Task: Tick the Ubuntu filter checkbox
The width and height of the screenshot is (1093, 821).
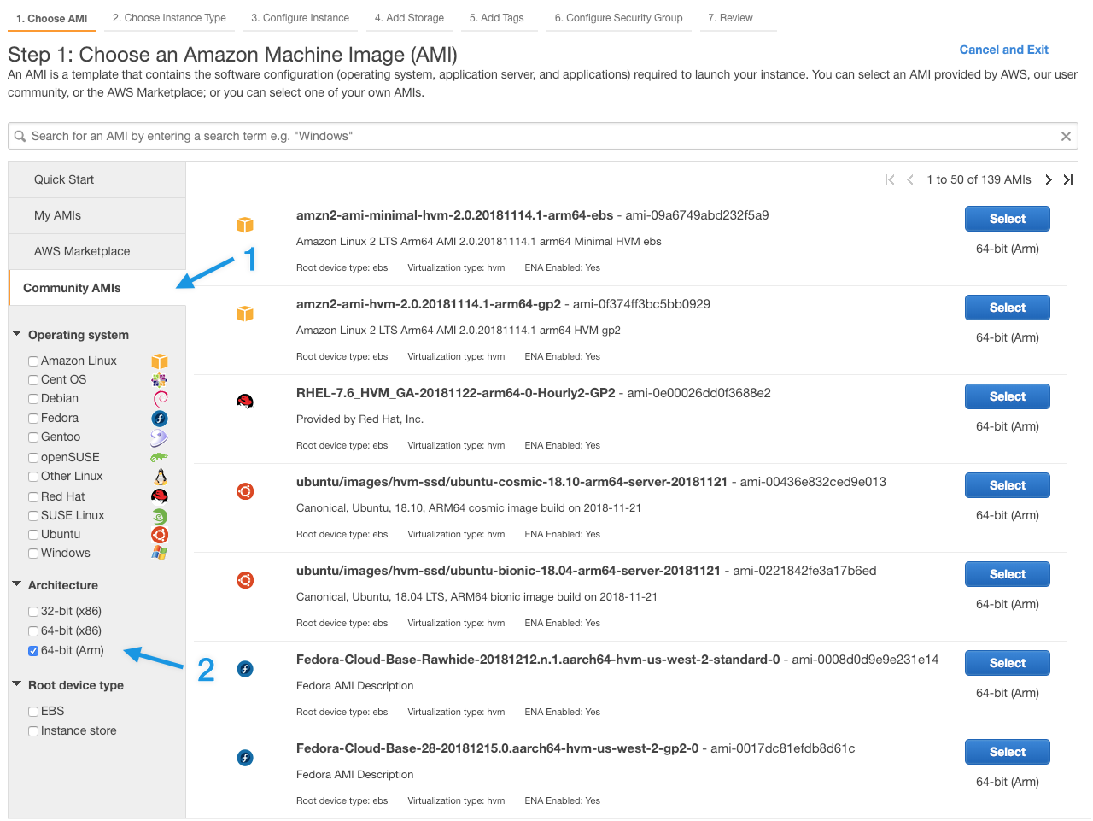Action: (33, 535)
